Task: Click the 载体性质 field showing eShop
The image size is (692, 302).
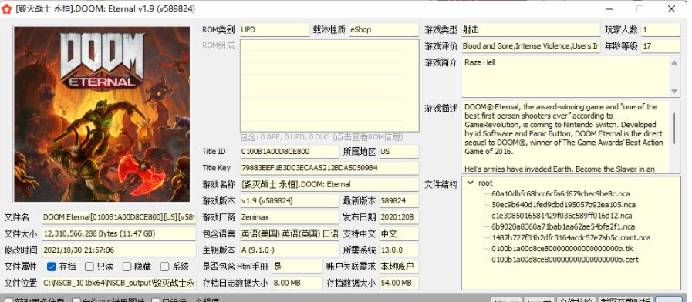Action: (x=383, y=30)
